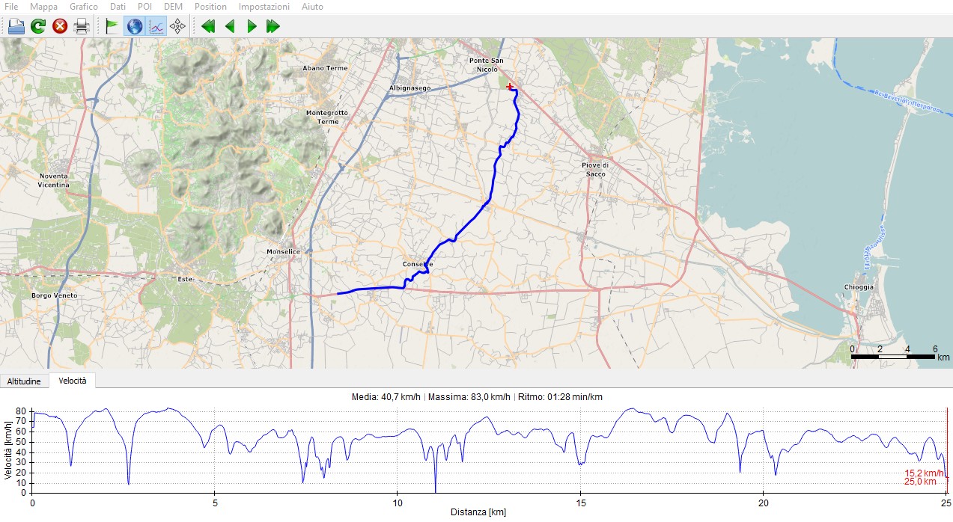Click the red cross track marker on map
Viewport: 953px width, 522px height.
click(510, 87)
